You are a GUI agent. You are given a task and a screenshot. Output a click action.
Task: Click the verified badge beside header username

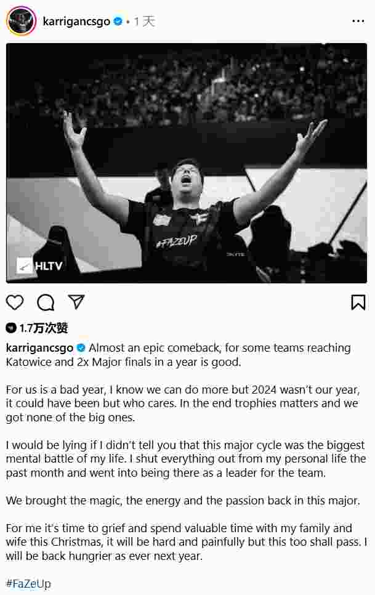[x=118, y=22]
